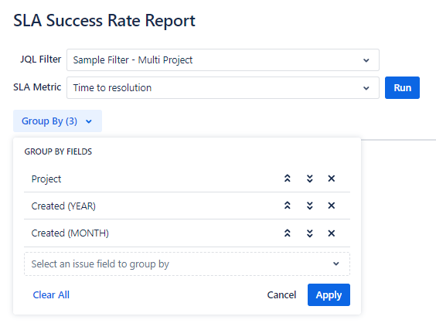Viewport: 436px width, 330px height.
Task: Open the JQL Filter dropdown
Action: 223,60
